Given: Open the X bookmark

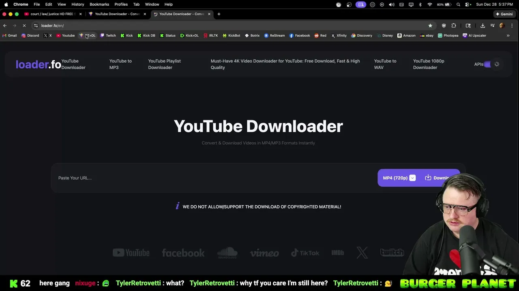Looking at the screenshot, I should 47,36.
